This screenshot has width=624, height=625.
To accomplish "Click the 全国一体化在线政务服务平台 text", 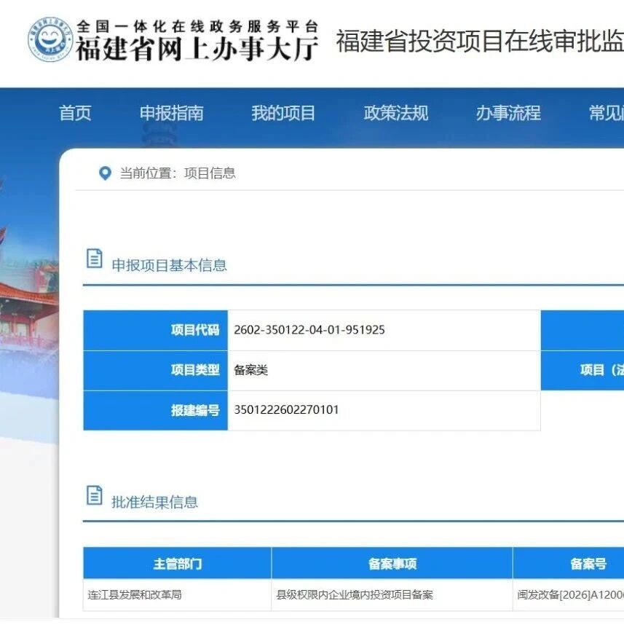I will 197,26.
